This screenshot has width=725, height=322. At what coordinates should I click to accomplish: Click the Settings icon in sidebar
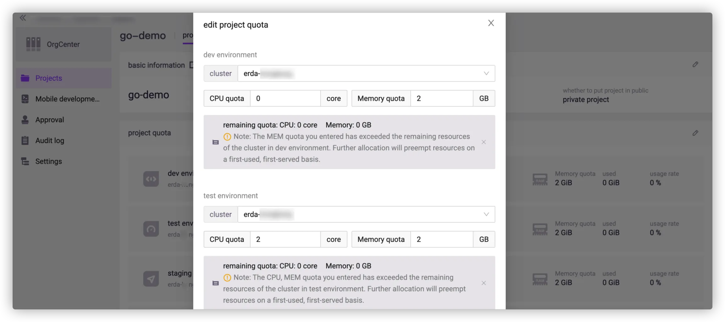25,161
